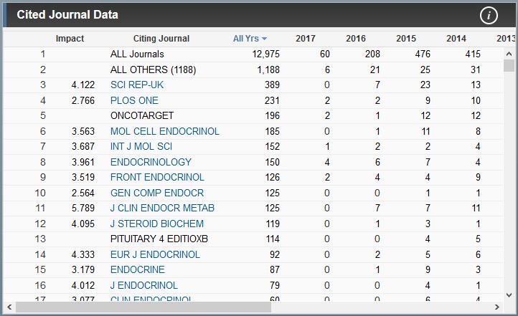Click J STEROID BIOCHEM journal link
Viewport: 518px width, 316px height.
coord(155,224)
